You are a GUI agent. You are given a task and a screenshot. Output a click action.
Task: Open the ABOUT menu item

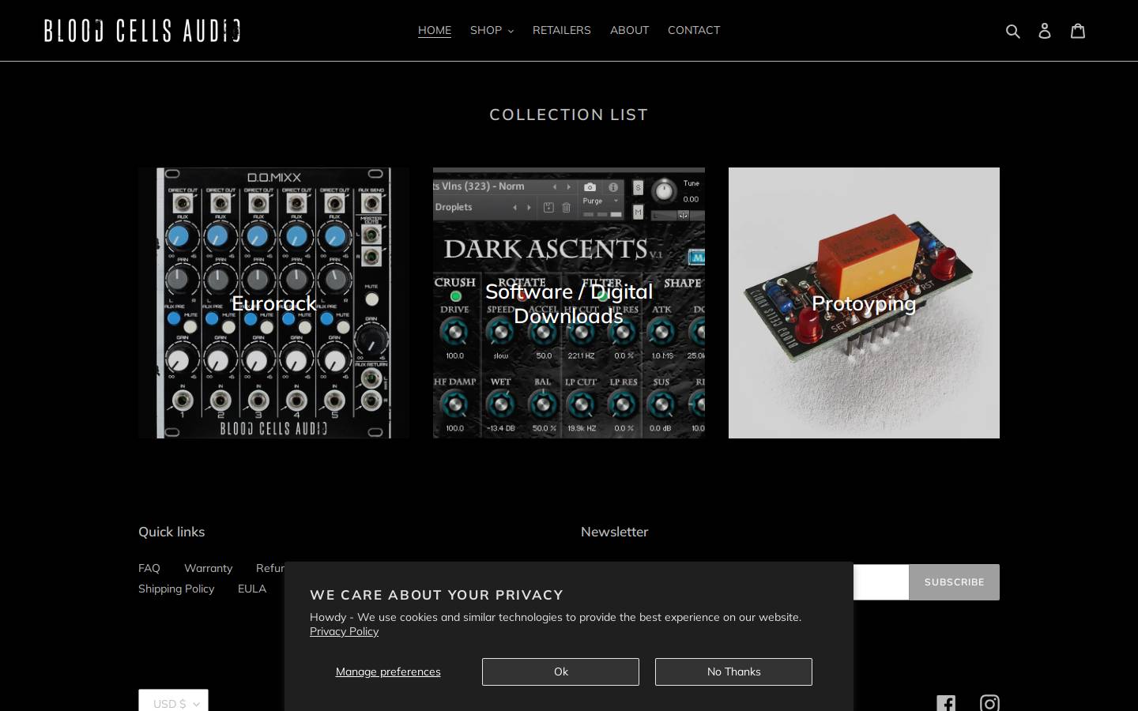(x=629, y=30)
